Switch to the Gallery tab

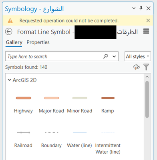coord(14,42)
